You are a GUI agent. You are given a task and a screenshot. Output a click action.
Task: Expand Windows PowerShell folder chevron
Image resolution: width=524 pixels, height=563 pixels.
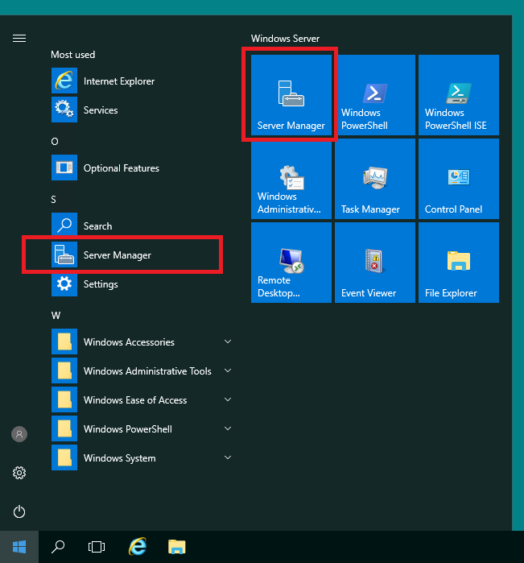click(228, 428)
